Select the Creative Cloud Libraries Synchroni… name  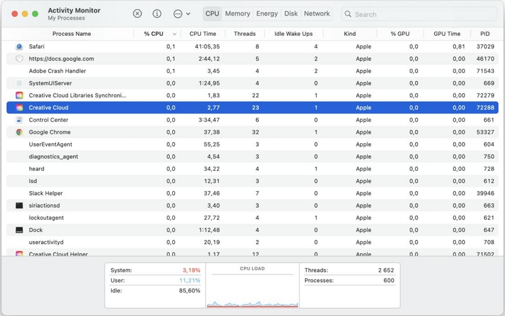coord(77,96)
